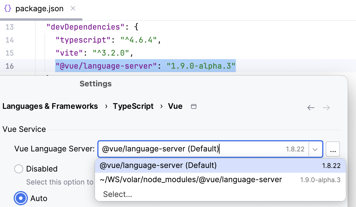
Task: Click the "..." browse button
Action: click(333, 149)
